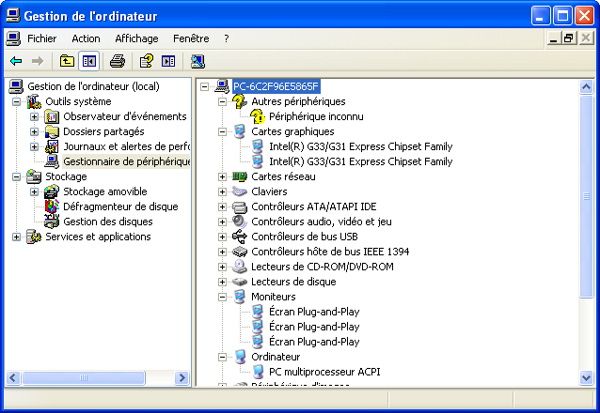Screen dimensions: 600x413
Task: Click the left pane scroll left arrow
Action: [12, 378]
